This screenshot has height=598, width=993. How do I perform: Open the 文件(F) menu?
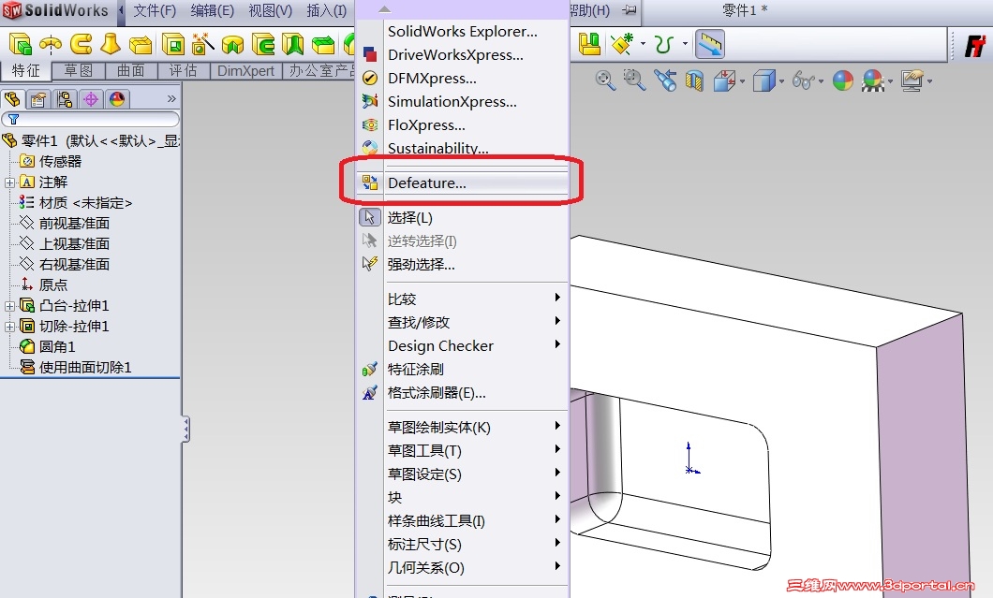pos(155,10)
